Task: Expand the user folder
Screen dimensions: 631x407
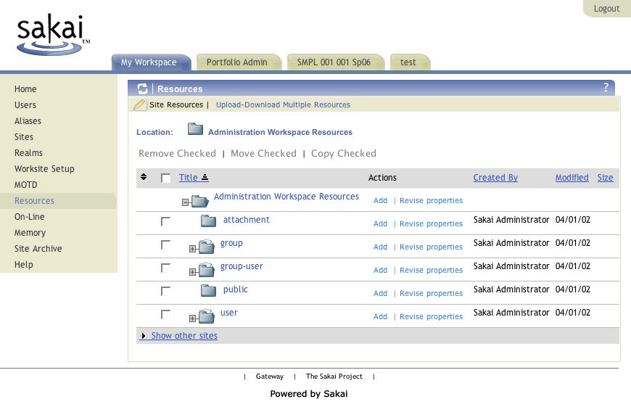Action: [x=193, y=318]
